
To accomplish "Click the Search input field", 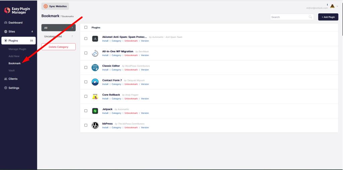I will click(x=292, y=17).
